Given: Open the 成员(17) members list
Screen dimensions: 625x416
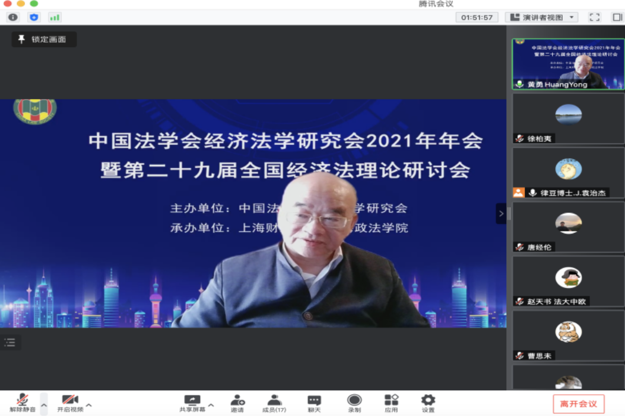Looking at the screenshot, I should coord(274,403).
